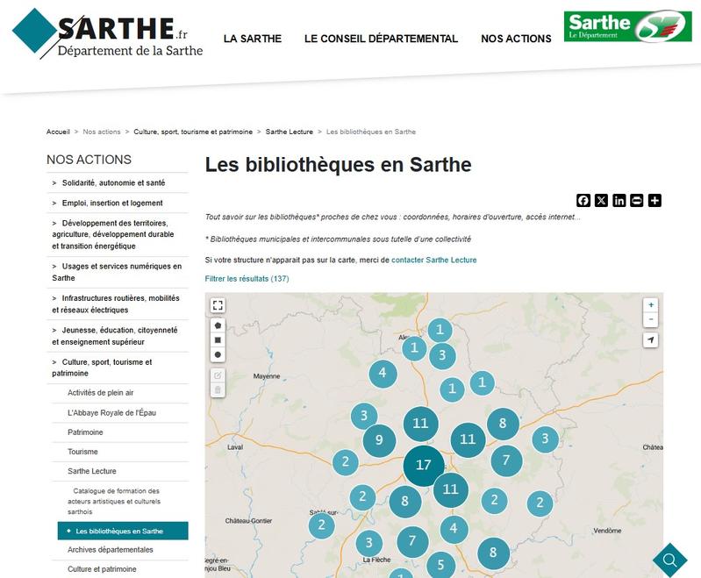Click the map geolocation arrow button
The width and height of the screenshot is (701, 578).
point(650,339)
